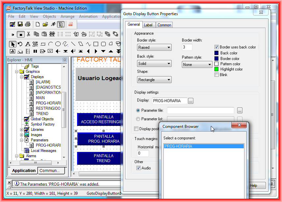This screenshot has height=202, width=282.
Task: Click the Print icon in the toolbar
Action: click(28, 24)
